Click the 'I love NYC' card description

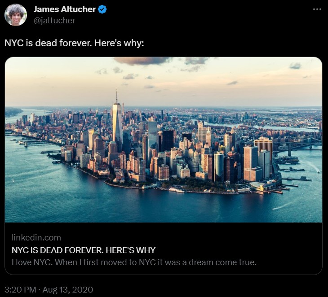[x=134, y=262]
